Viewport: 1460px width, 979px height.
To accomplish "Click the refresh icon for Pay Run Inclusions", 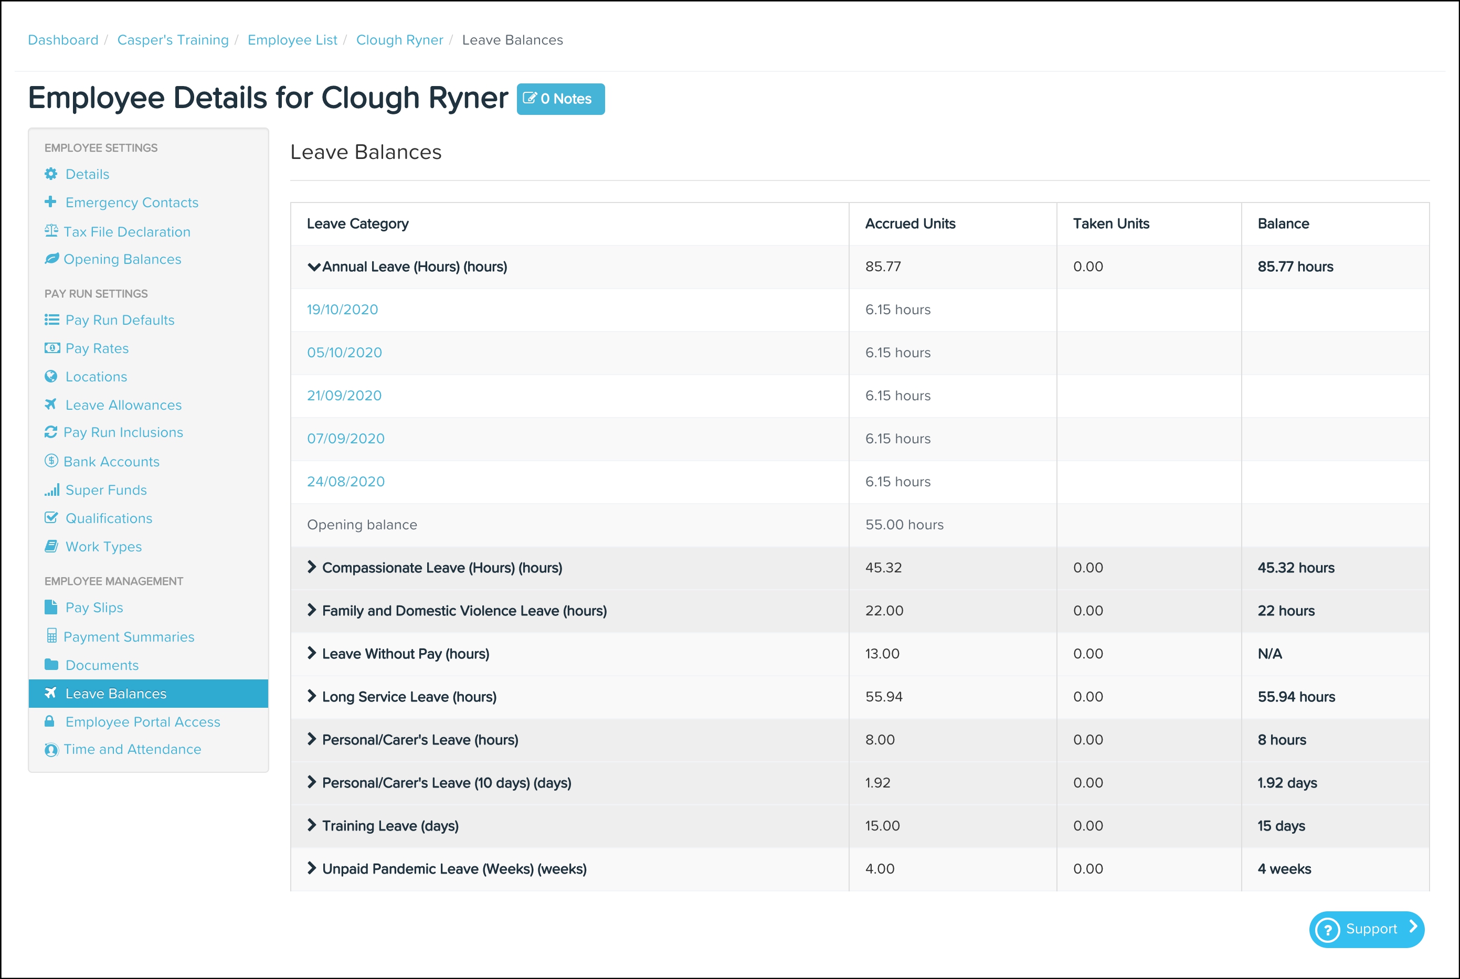I will click(50, 432).
